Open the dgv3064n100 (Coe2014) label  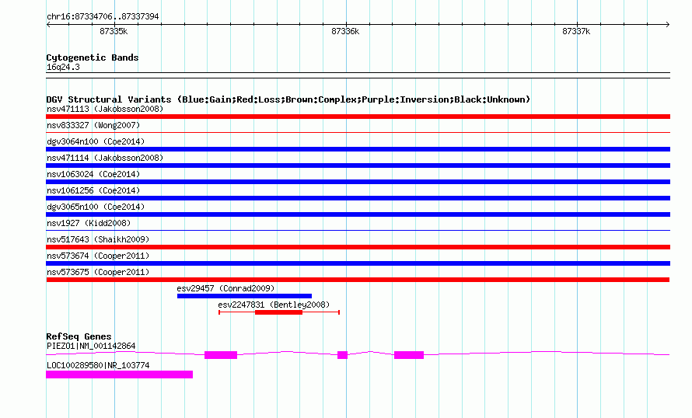pyautogui.click(x=96, y=141)
